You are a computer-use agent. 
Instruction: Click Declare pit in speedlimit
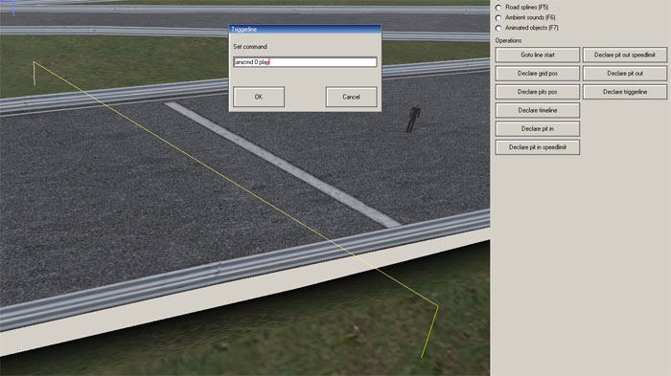point(538,147)
